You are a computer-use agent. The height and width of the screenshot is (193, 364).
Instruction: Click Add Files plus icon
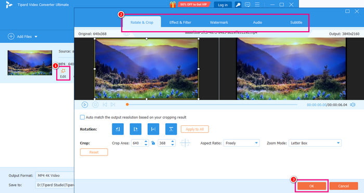[x=11, y=36]
